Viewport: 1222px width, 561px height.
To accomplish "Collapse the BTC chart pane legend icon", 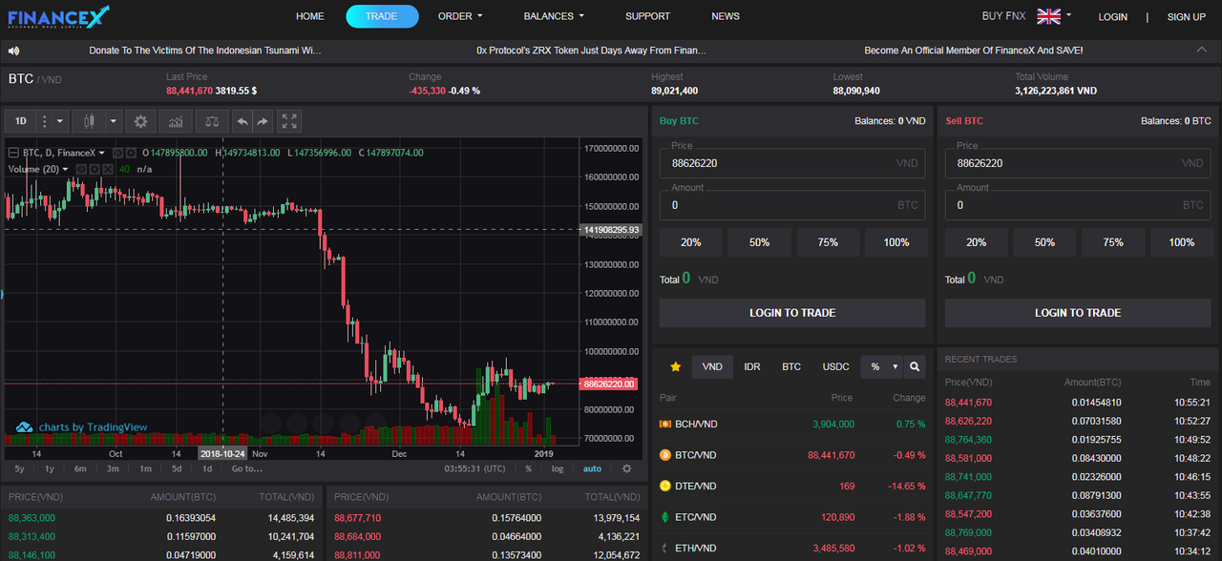I will (13, 153).
